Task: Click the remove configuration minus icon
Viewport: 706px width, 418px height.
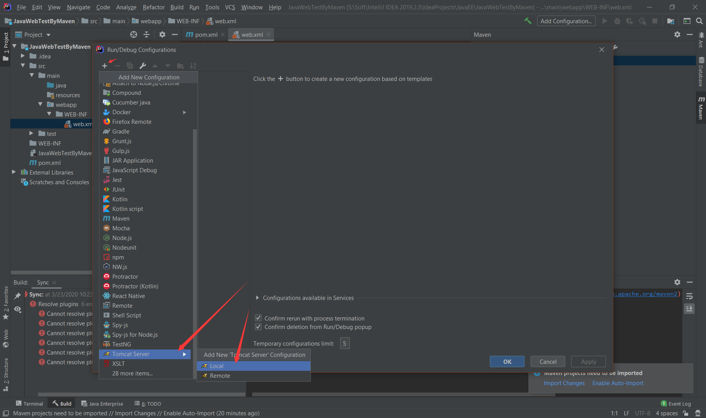Action: pos(117,66)
